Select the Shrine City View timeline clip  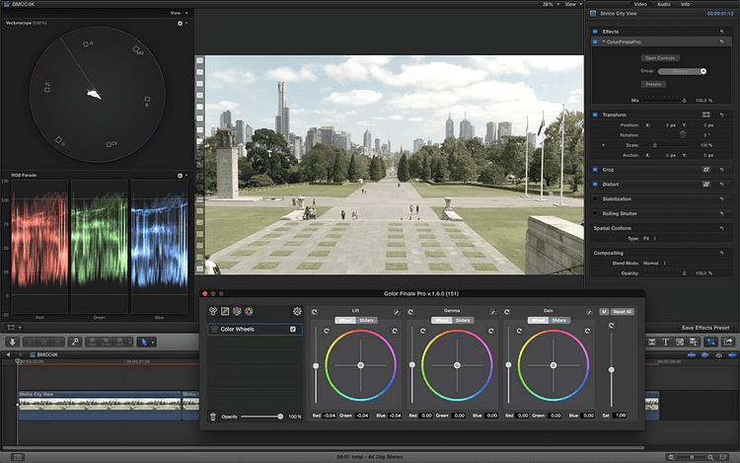[100, 405]
